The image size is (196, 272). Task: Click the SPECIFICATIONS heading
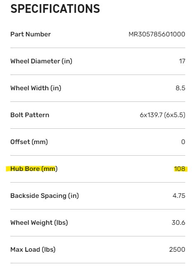[55, 9]
